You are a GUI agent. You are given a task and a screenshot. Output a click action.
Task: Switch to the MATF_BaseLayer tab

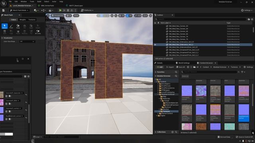coord(76,6)
